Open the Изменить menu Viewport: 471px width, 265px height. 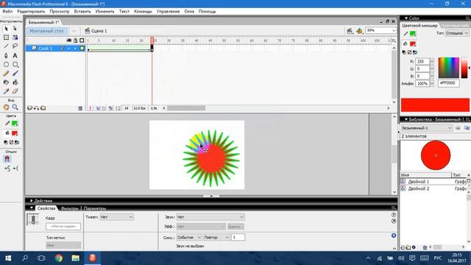coord(105,12)
